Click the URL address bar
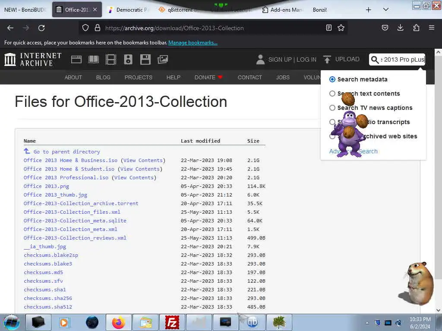Screen dimensions: 442x331 213,28
